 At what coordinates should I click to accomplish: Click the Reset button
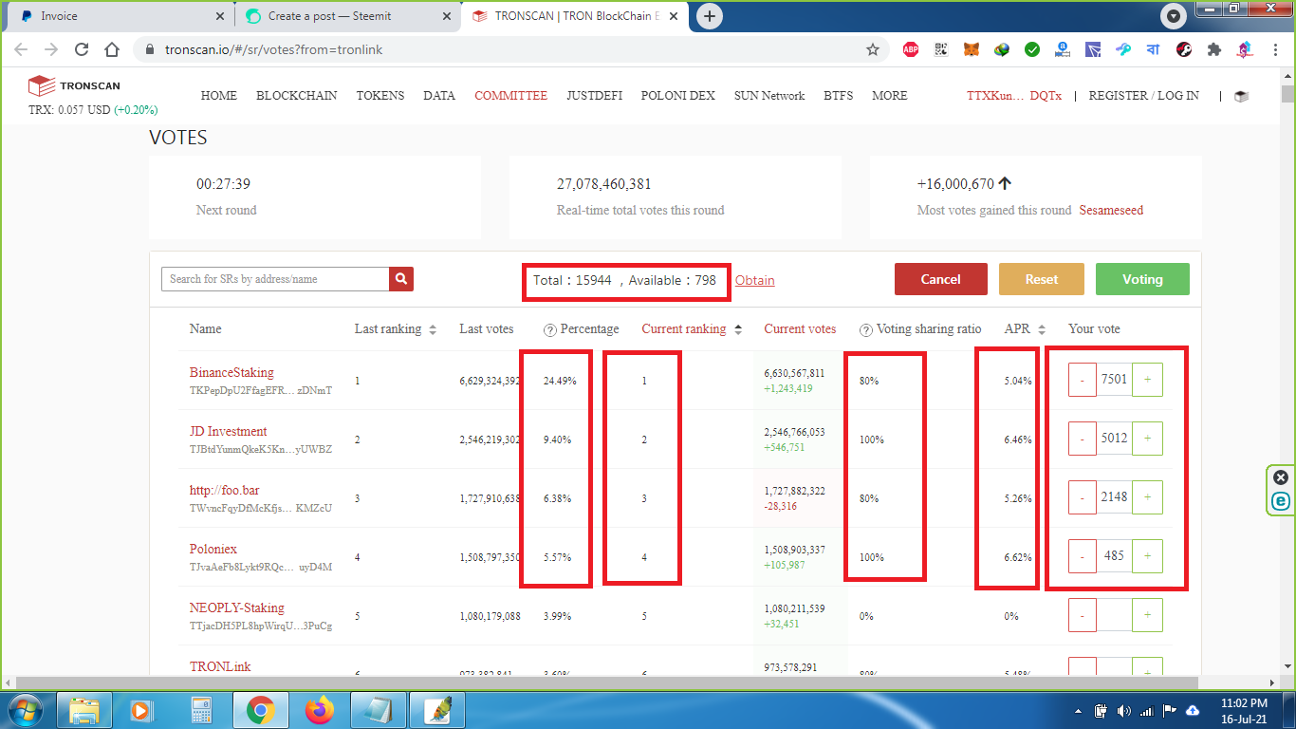[x=1042, y=279]
